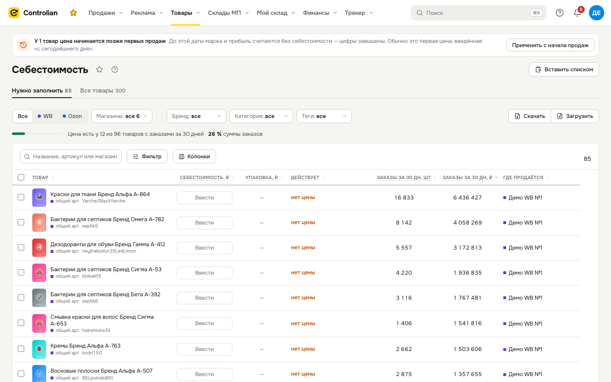Image resolution: width=611 pixels, height=382 pixels.
Task: Open the Категория: все filter dropdown
Action: pyautogui.click(x=261, y=116)
